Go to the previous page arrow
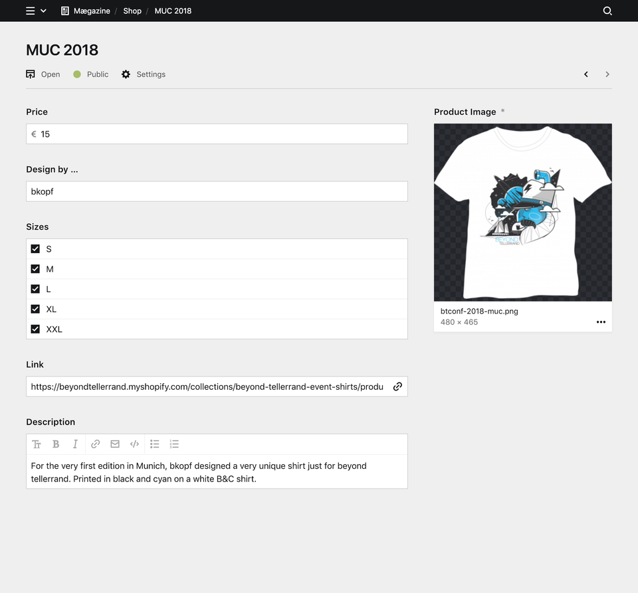Image resolution: width=638 pixels, height=593 pixels. [x=586, y=74]
